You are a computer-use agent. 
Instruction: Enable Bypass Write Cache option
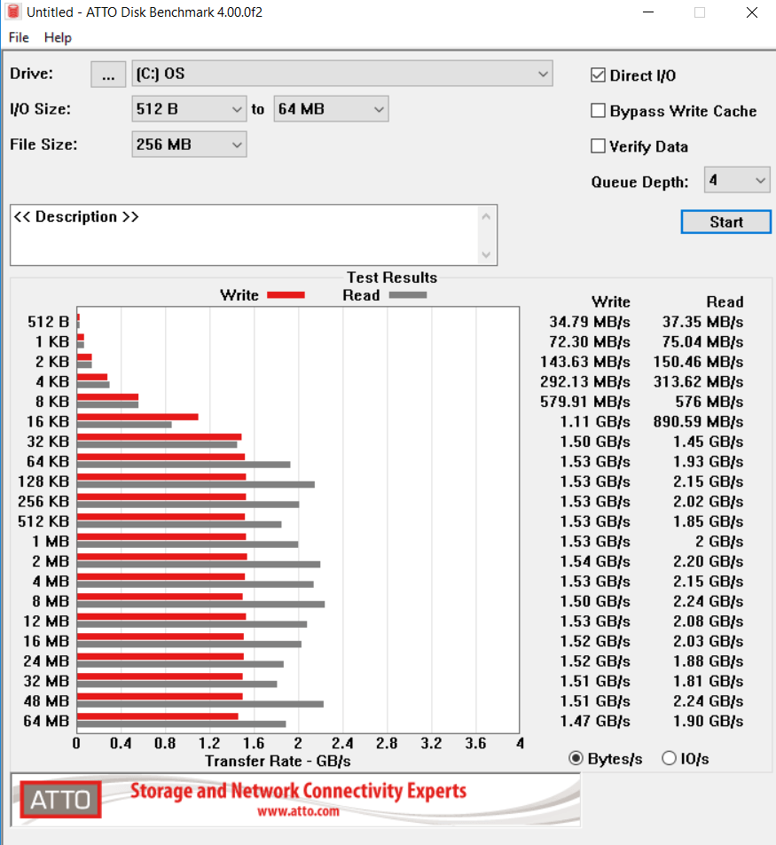click(x=599, y=111)
